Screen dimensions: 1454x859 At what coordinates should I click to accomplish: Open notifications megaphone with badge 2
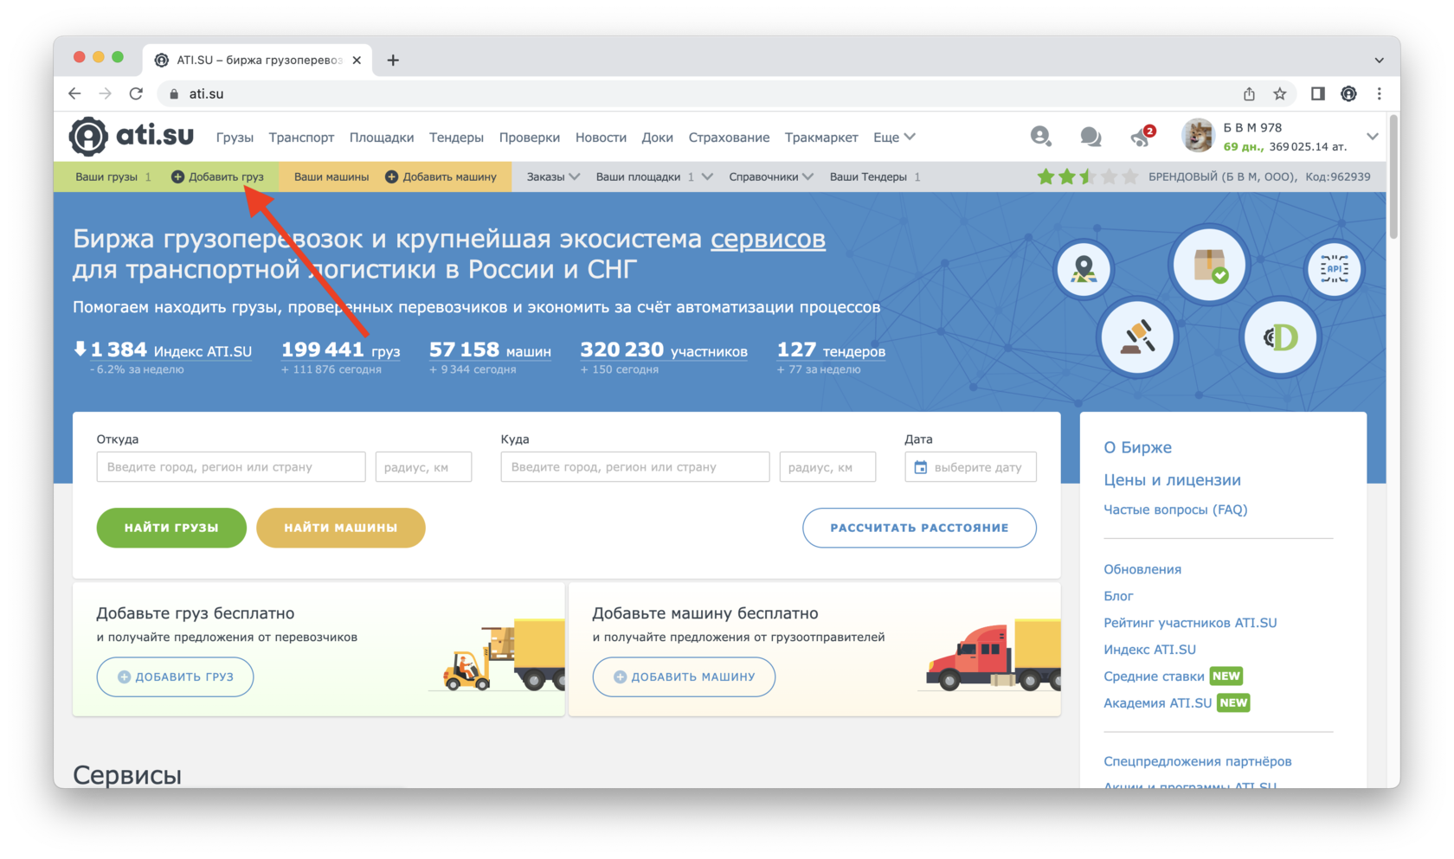coord(1142,137)
